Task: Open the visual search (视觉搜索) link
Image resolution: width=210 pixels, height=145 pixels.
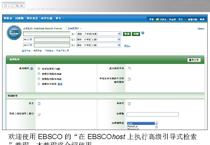Action: pyautogui.click(x=49, y=50)
